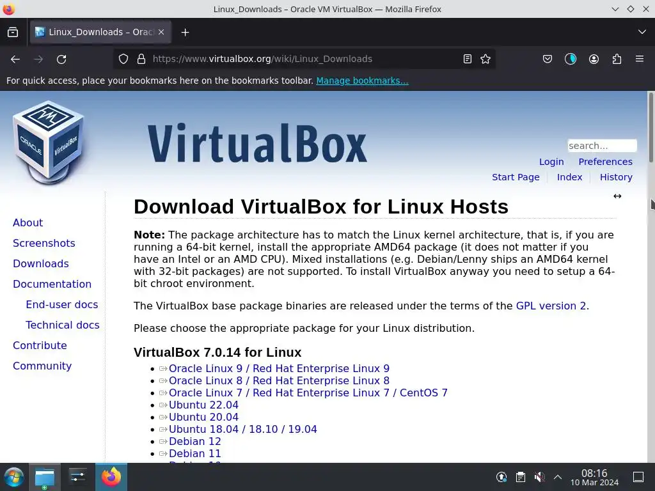The width and height of the screenshot is (655, 491).
Task: Open Downloads in the sidebar
Action: point(41,263)
